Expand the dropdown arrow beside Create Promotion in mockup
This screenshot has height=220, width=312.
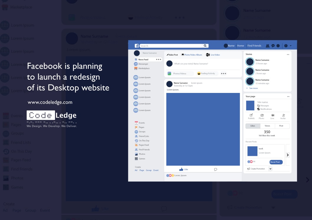270,169
